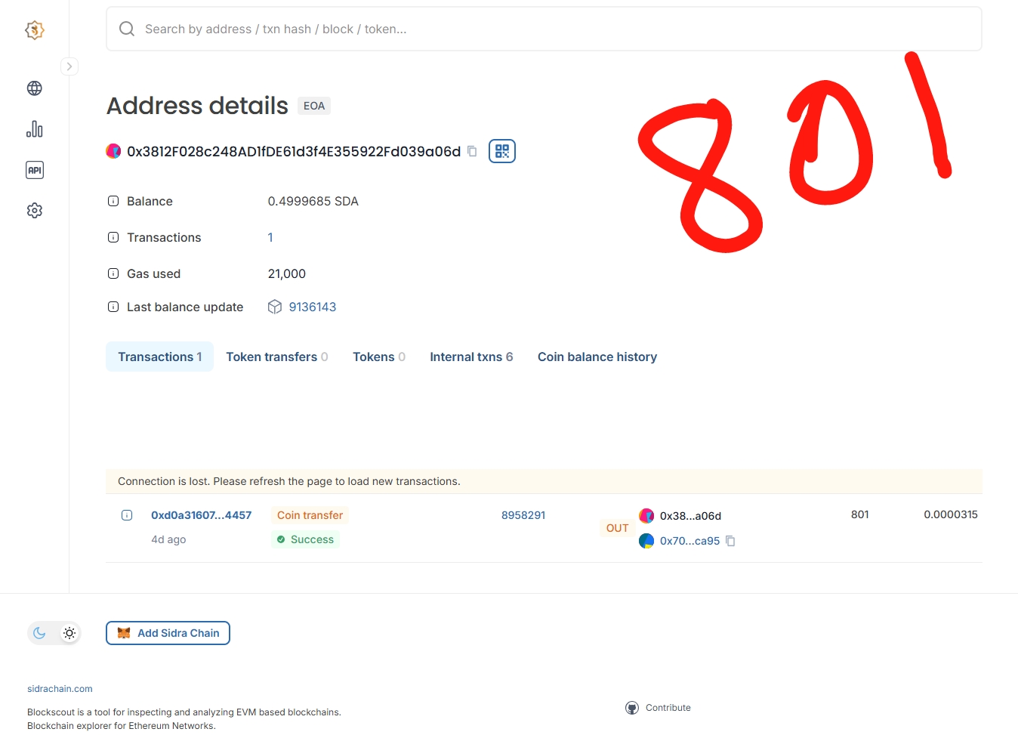1018x735 pixels.
Task: Open the Coin balance history tab
Action: pos(597,357)
